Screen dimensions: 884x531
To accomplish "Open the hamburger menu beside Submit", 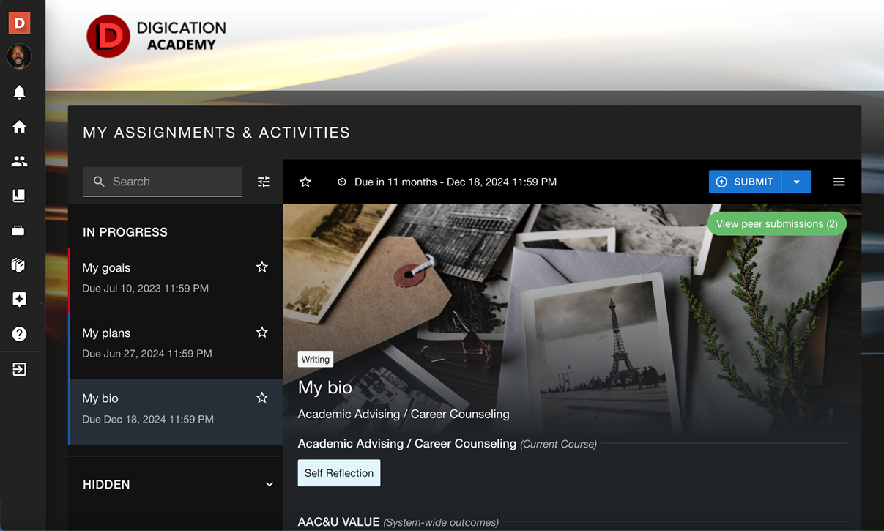I will point(839,182).
